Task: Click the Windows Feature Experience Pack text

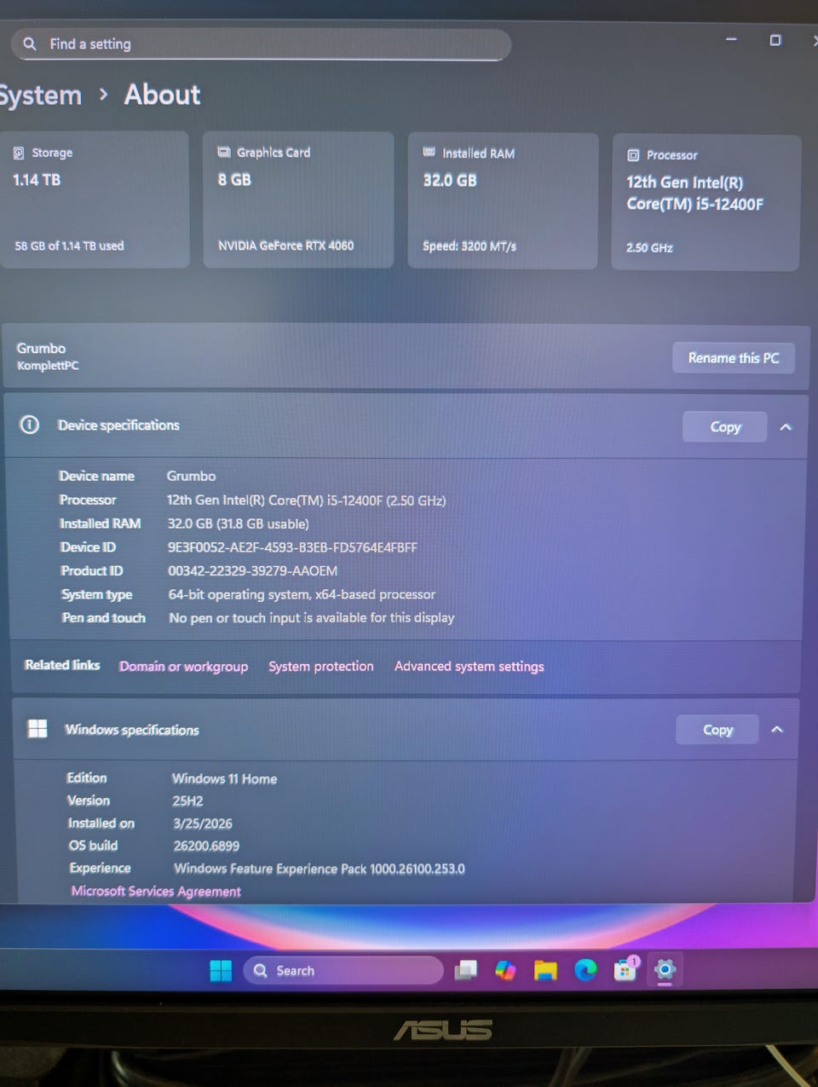Action: (x=320, y=869)
